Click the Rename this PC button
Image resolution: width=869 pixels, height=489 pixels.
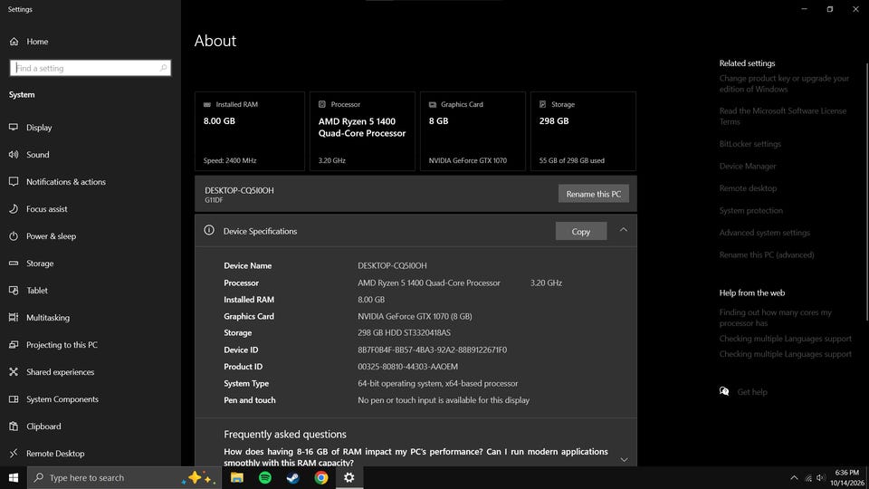click(x=593, y=194)
